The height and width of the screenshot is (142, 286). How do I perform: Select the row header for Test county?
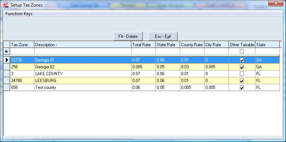[x=7, y=87]
